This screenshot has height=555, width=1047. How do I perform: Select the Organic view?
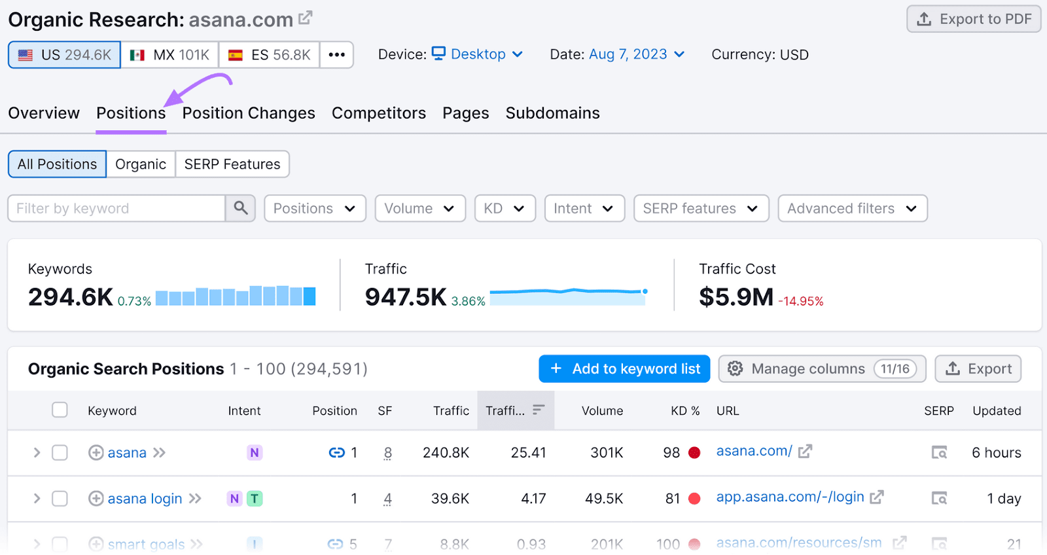(141, 164)
